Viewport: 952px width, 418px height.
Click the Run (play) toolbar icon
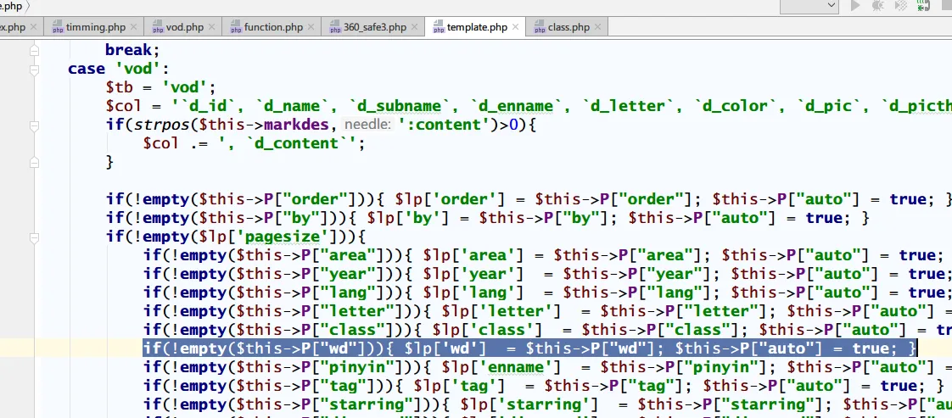pos(855,6)
